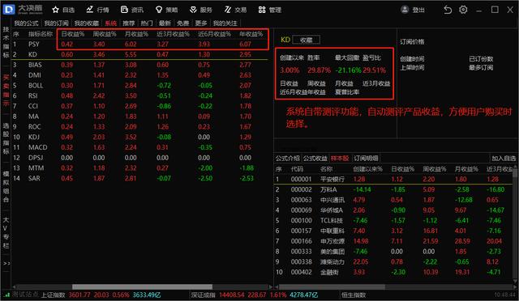Image resolution: width=519 pixels, height=301 pixels.
Task: Click the indicator list horizontal scrollbar
Action: [x=142, y=286]
